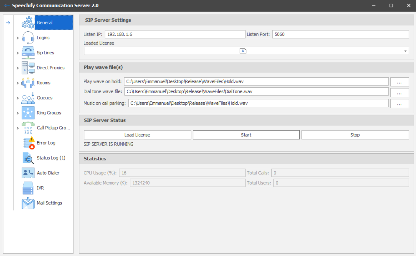
Task: Expand the Queues tree node
Action: point(18,98)
